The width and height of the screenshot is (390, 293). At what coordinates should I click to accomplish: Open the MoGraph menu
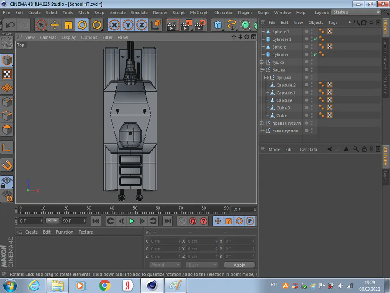click(x=199, y=13)
